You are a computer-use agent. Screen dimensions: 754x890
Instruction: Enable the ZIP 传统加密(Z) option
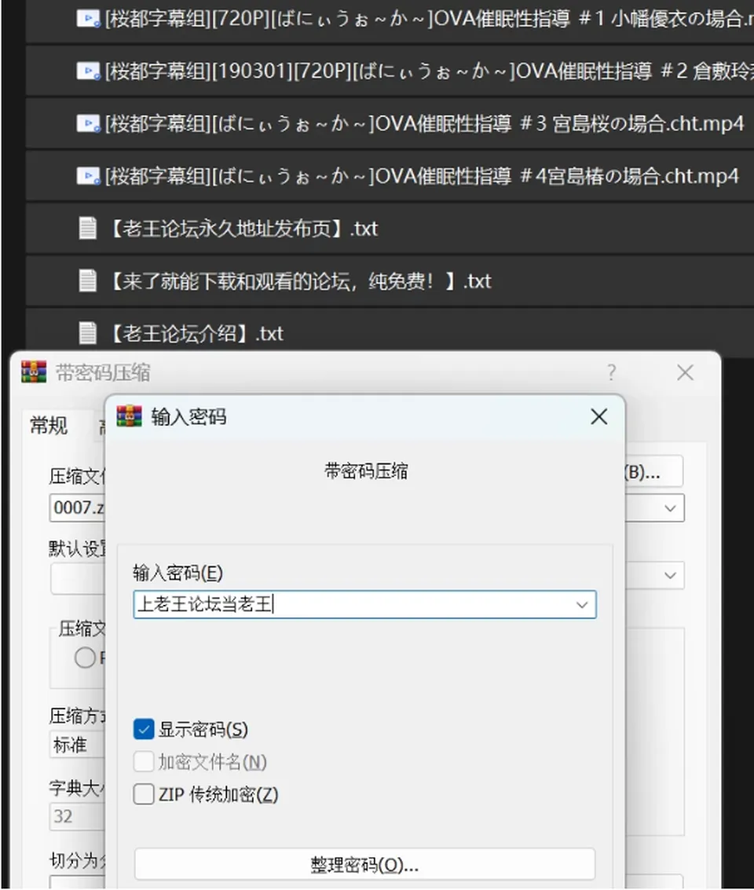click(x=144, y=794)
